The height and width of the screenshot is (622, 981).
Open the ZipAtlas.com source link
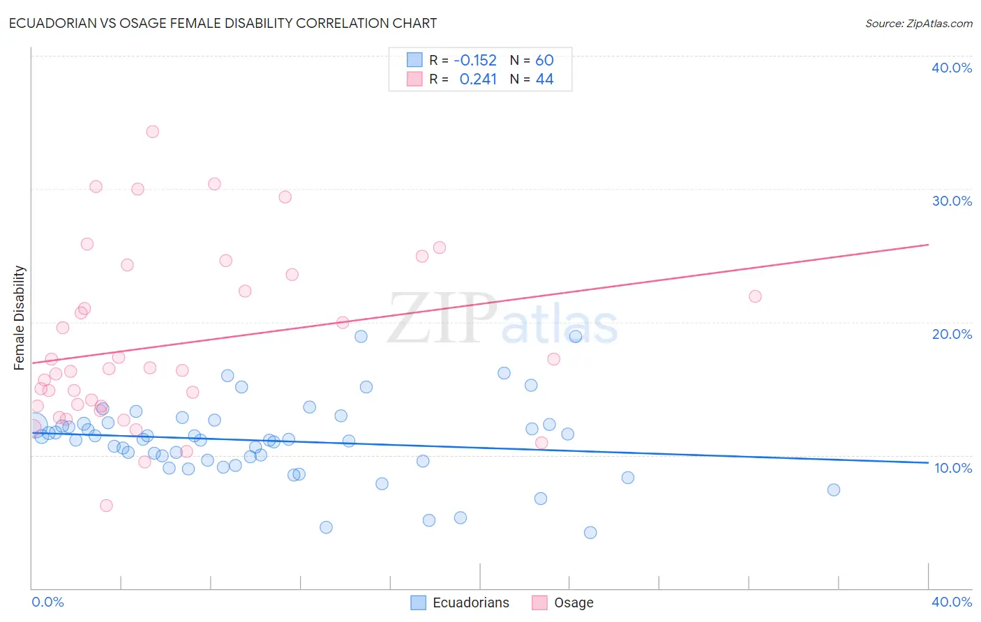click(919, 23)
